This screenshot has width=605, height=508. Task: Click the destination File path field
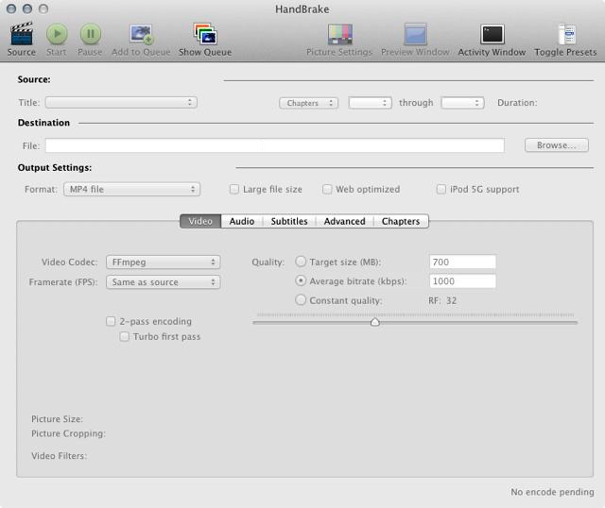(275, 145)
